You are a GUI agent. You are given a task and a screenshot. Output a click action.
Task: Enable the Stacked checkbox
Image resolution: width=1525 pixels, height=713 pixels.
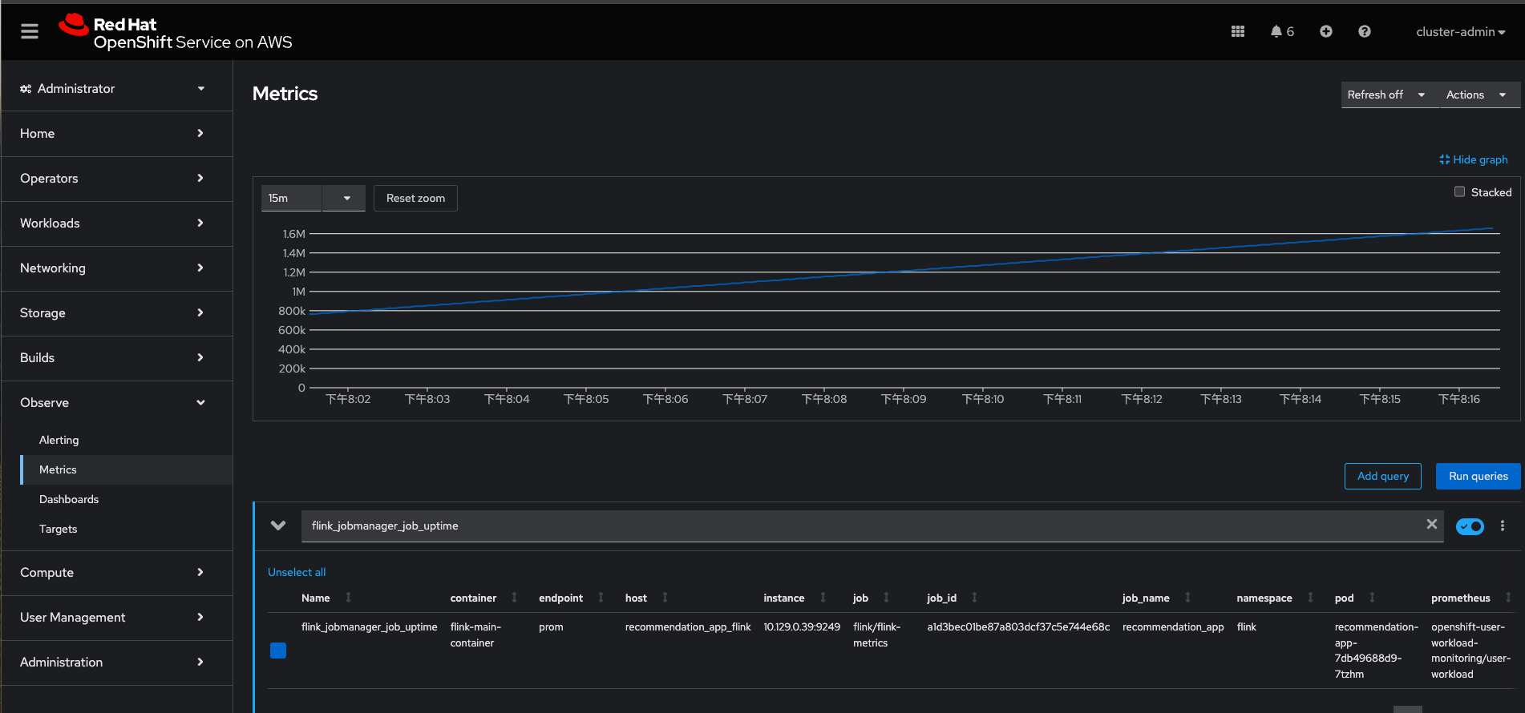[1459, 191]
